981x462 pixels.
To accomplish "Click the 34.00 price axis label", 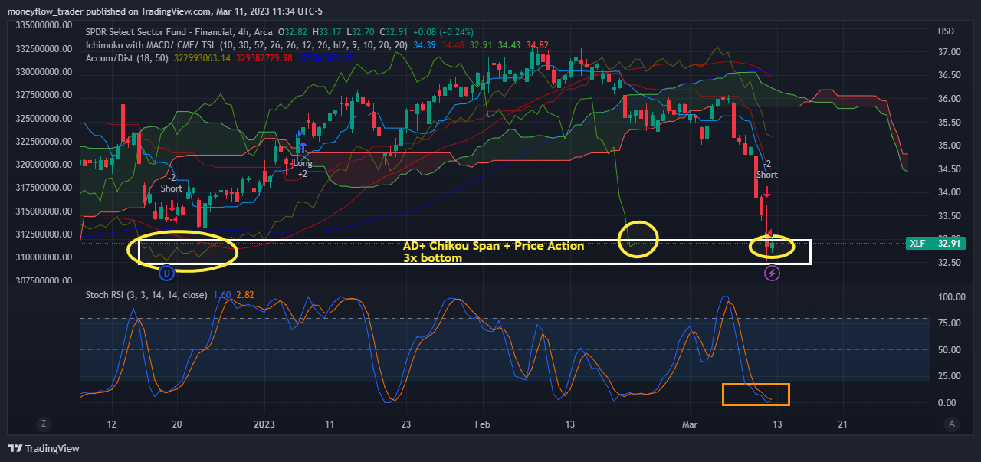I will pyautogui.click(x=949, y=192).
